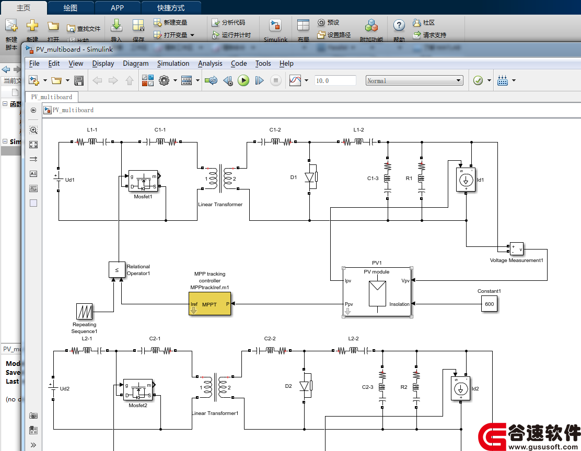Expand the Data Inspector dropdown arrow
The height and width of the screenshot is (451, 581).
point(306,80)
